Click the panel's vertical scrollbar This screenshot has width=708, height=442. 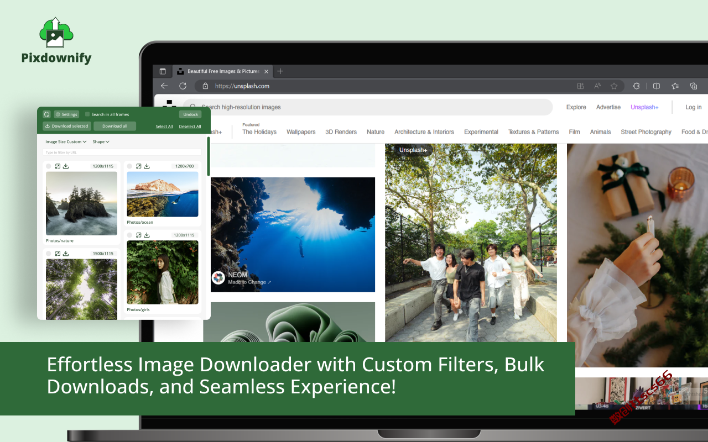(209, 156)
